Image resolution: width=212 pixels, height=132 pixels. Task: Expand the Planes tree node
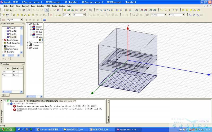(x=28, y=45)
